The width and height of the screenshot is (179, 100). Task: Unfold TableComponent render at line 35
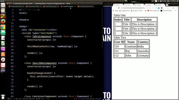(15, 53)
